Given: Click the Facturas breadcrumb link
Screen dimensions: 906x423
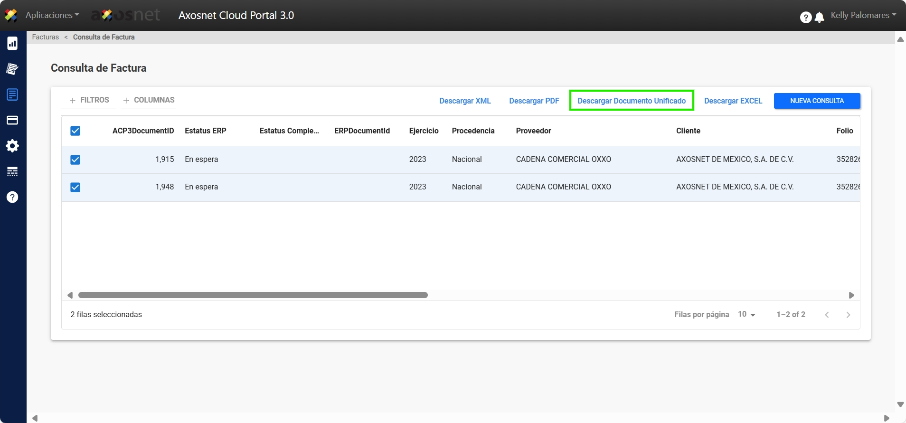Looking at the screenshot, I should pos(46,37).
